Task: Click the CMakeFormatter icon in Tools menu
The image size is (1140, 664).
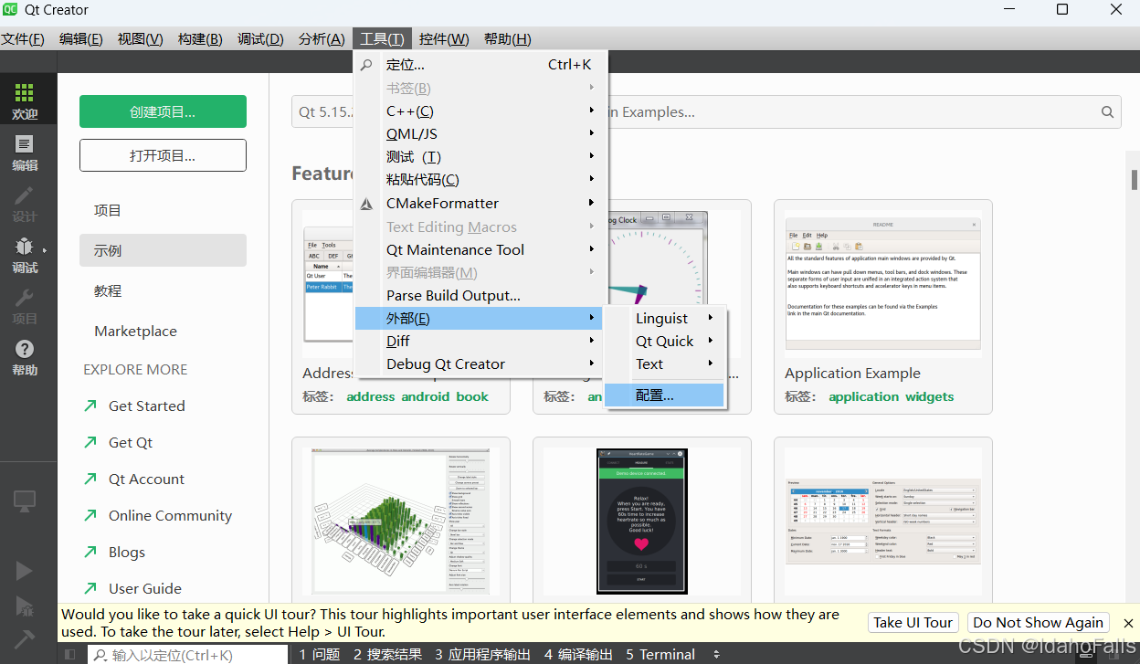Action: (366, 204)
